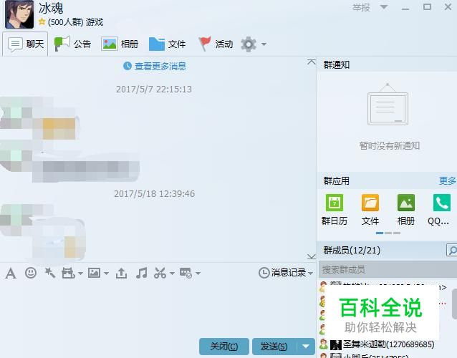
Task: Click the message input text area
Action: point(158,309)
